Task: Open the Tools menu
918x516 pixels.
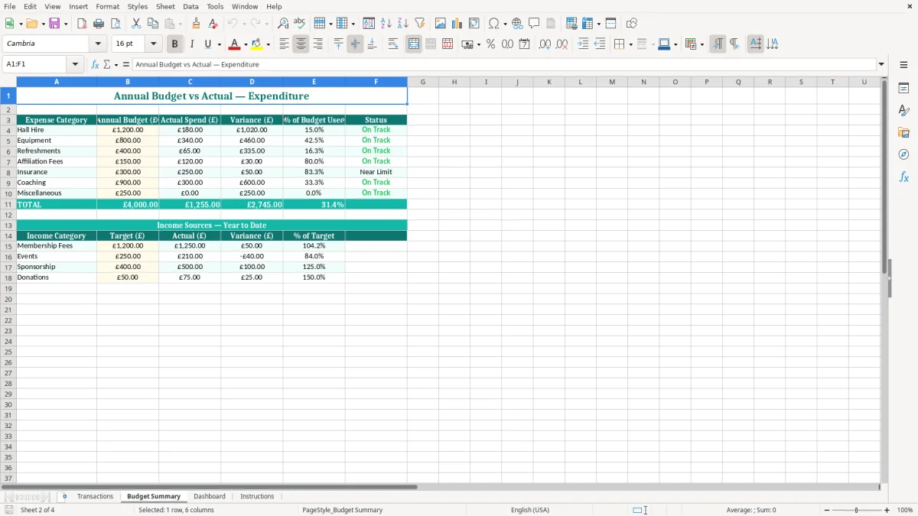Action: [215, 6]
